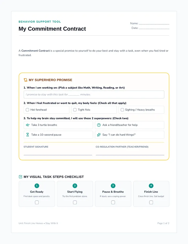This screenshot has height=244, width=188.
Task: Click the step 1 number badge
Action: point(37,186)
